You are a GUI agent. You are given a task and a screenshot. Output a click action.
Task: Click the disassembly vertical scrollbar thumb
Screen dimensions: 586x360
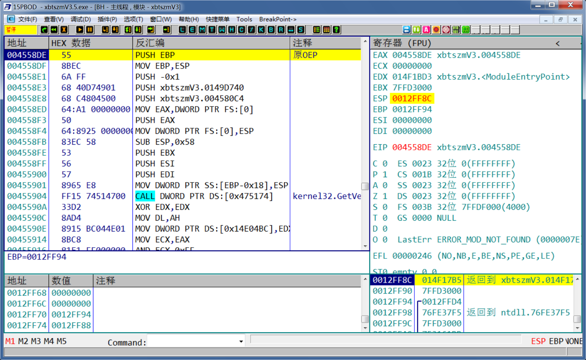point(365,186)
